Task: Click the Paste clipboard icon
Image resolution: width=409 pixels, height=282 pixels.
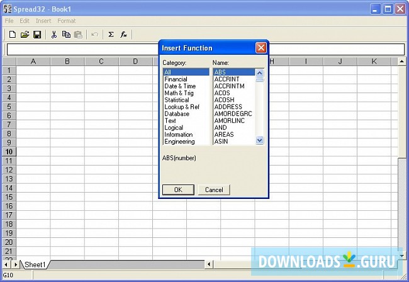Action: click(78, 35)
